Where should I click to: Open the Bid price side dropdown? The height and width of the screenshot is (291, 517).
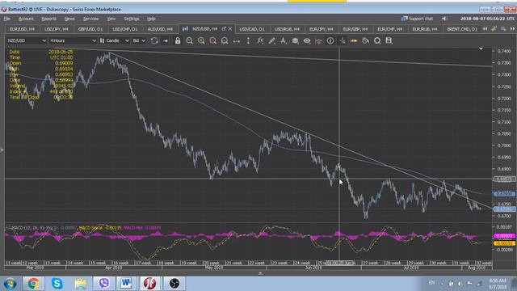(139, 40)
